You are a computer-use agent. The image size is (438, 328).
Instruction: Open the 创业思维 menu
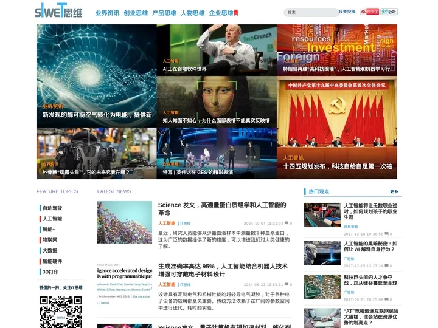[136, 13]
